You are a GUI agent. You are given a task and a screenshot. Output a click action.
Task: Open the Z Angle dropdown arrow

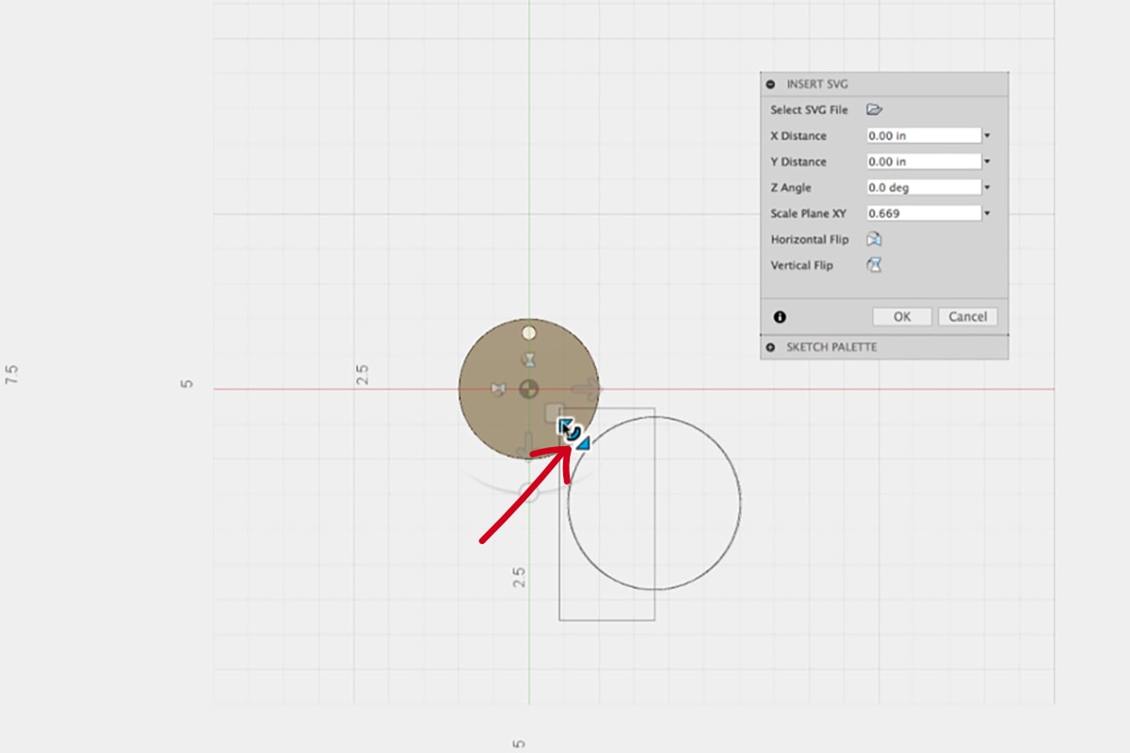pyautogui.click(x=987, y=187)
